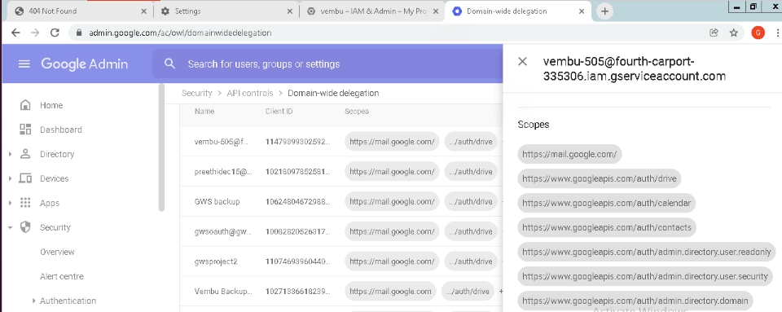Click the Scopes column header in the table
Screen dimensions: 782x312
(x=357, y=111)
